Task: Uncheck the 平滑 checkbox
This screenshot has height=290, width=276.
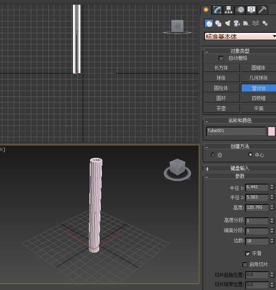Action: click(248, 254)
